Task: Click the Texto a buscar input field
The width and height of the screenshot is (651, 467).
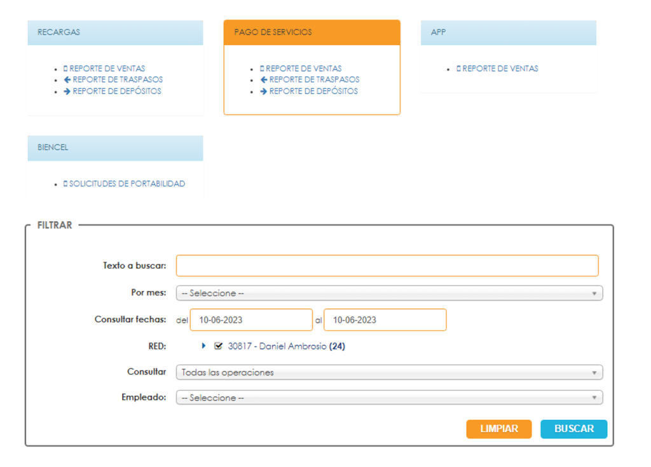Action: 387,266
